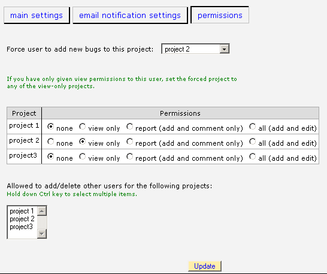The height and width of the screenshot is (274, 327).
Task: Click the Force user to add label
Action: click(x=80, y=49)
